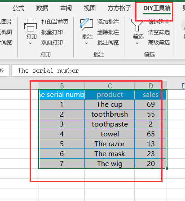The image size is (185, 201).
Task: Expand the 打印 dropdown arrow
Action: [x=31, y=44]
